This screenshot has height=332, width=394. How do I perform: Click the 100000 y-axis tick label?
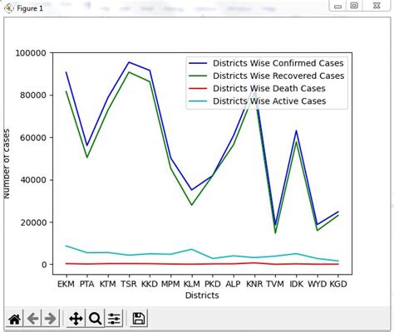(31, 53)
